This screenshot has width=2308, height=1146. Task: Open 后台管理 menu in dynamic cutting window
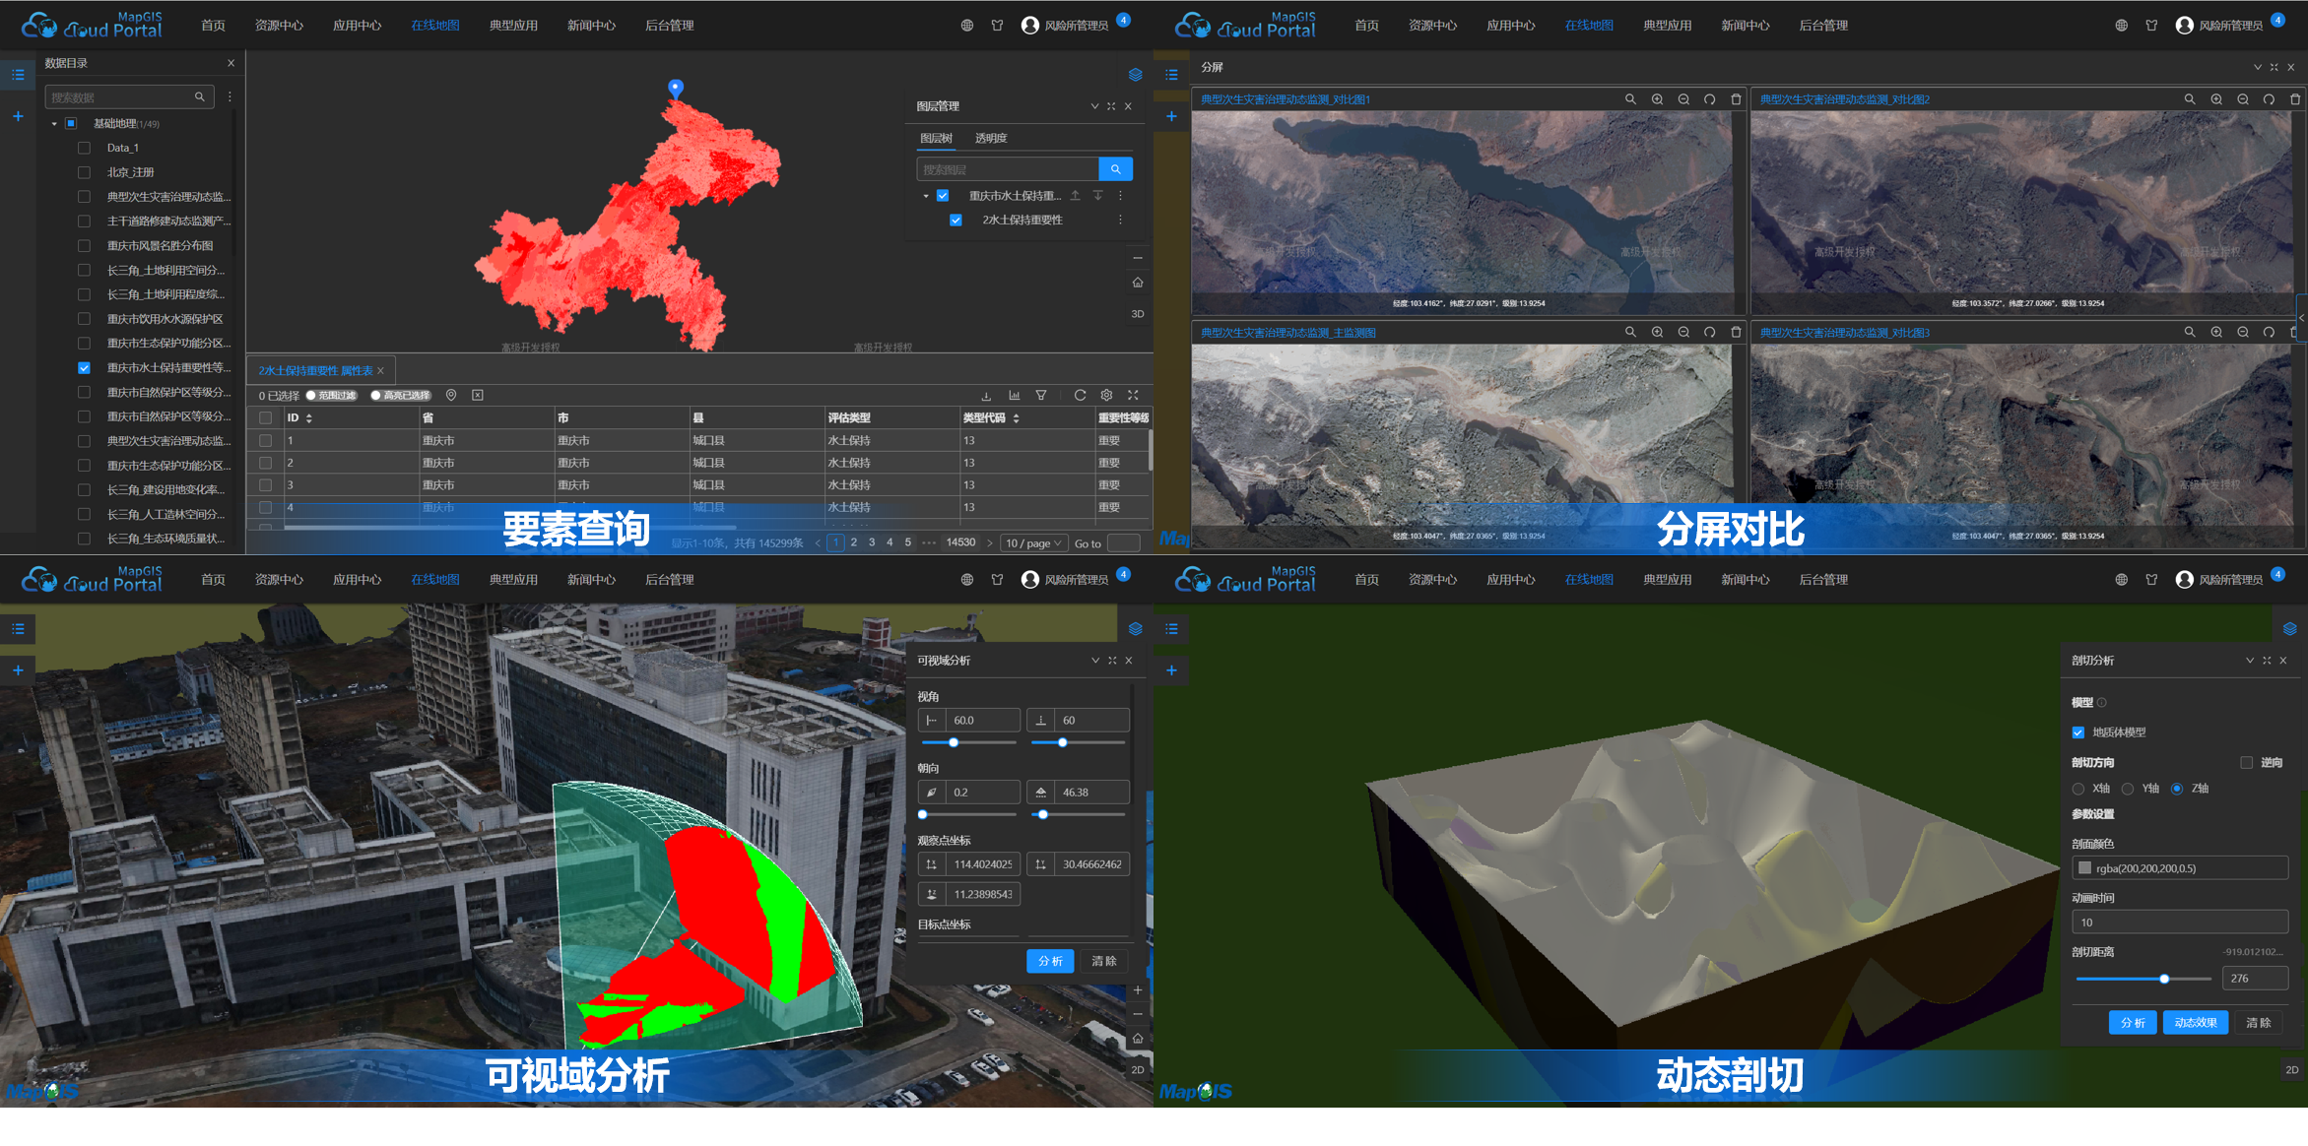coord(1823,580)
